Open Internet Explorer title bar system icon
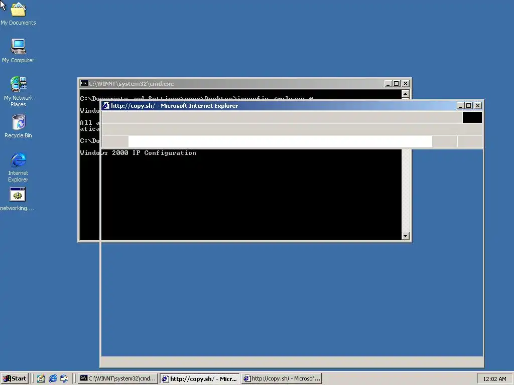The width and height of the screenshot is (514, 385). pos(105,105)
